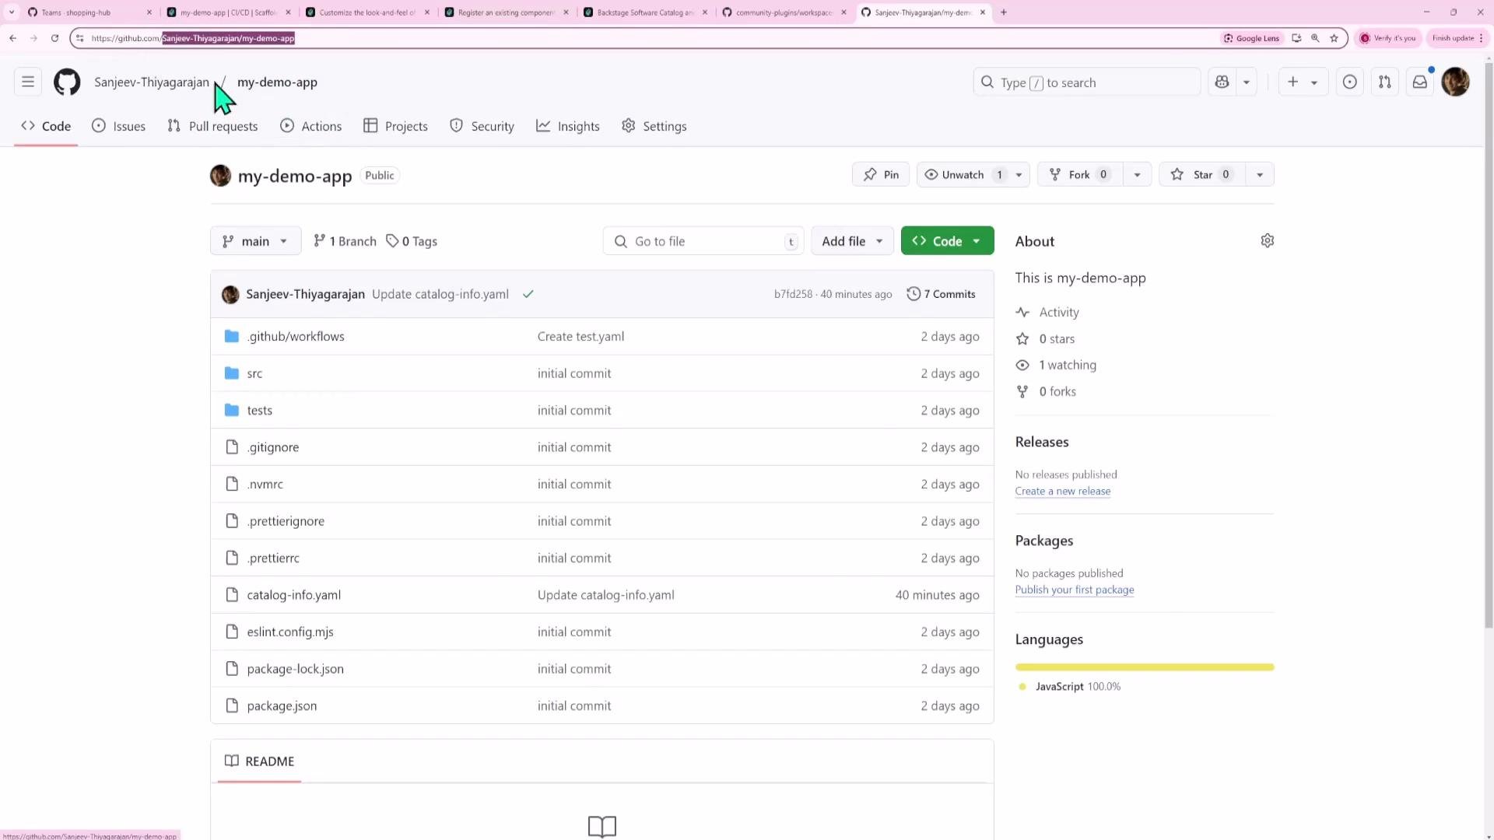Open pull requests icon in top header
Image resolution: width=1494 pixels, height=840 pixels.
click(1385, 82)
